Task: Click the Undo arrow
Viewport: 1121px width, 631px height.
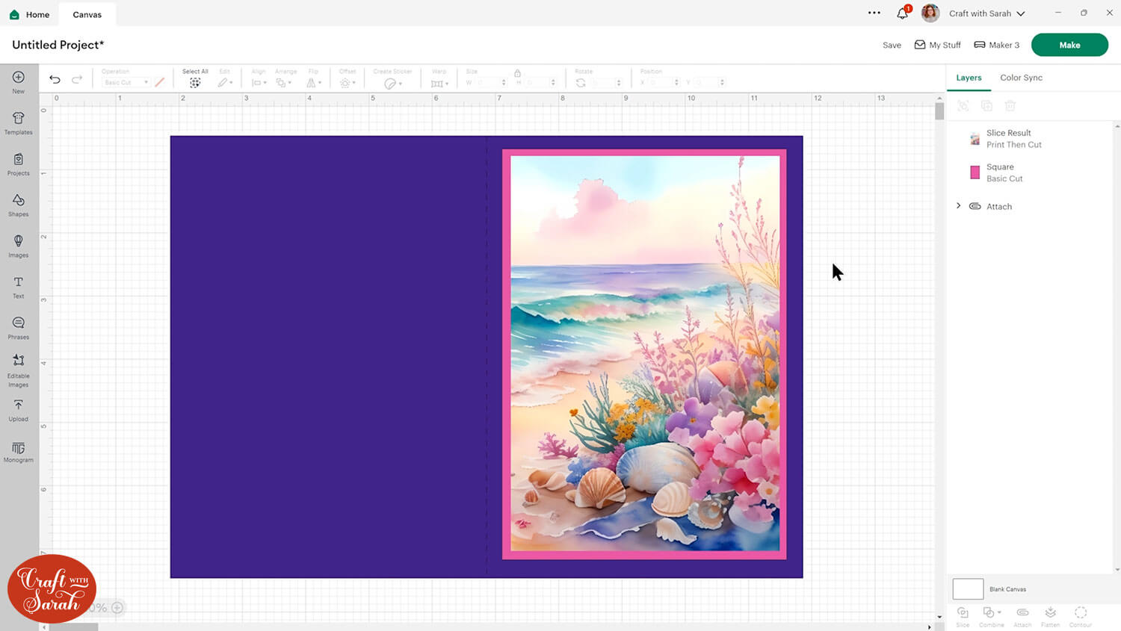Action: (55, 79)
